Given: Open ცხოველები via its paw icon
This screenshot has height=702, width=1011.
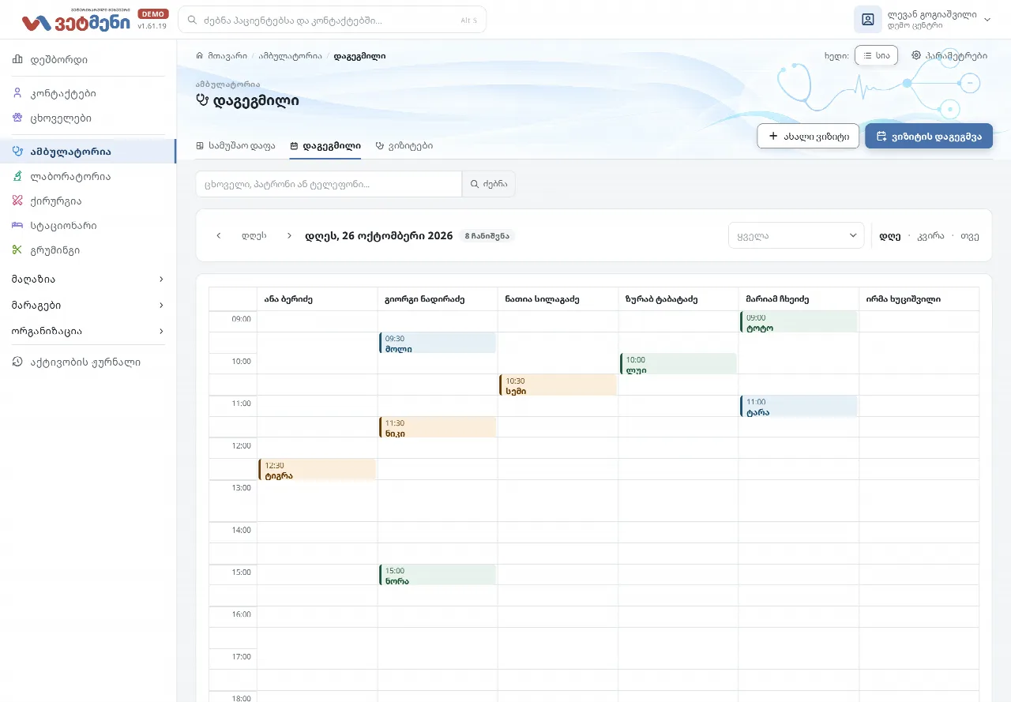Looking at the screenshot, I should [x=17, y=118].
